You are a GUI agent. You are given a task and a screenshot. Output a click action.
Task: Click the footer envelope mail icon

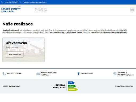pyautogui.click(x=38, y=74)
